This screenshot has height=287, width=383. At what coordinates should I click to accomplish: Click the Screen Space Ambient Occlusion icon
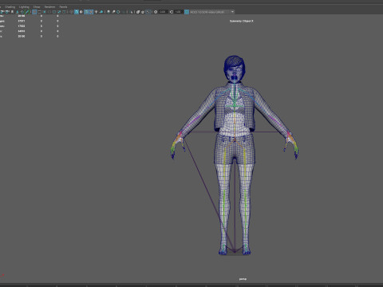[109, 12]
